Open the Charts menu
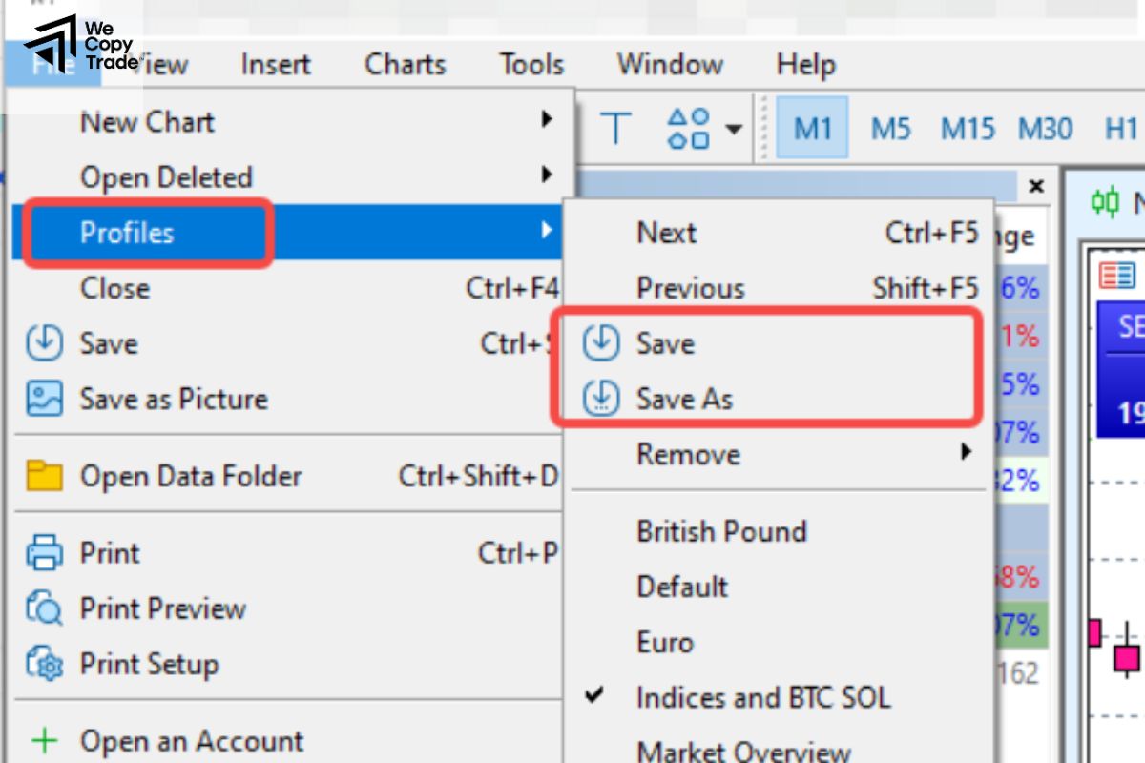 pyautogui.click(x=405, y=65)
